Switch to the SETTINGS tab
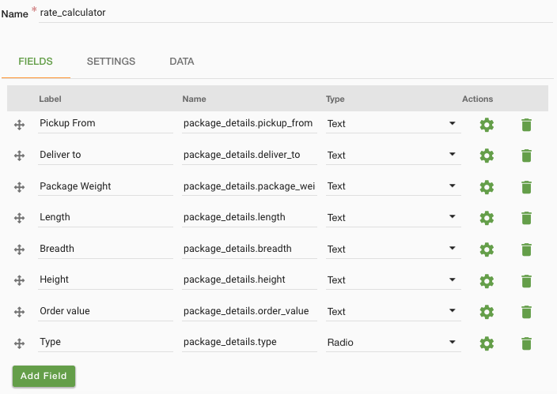Image resolution: width=557 pixels, height=394 pixels. [111, 62]
